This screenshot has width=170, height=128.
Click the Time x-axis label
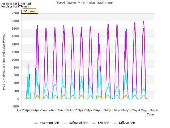pos(150,114)
